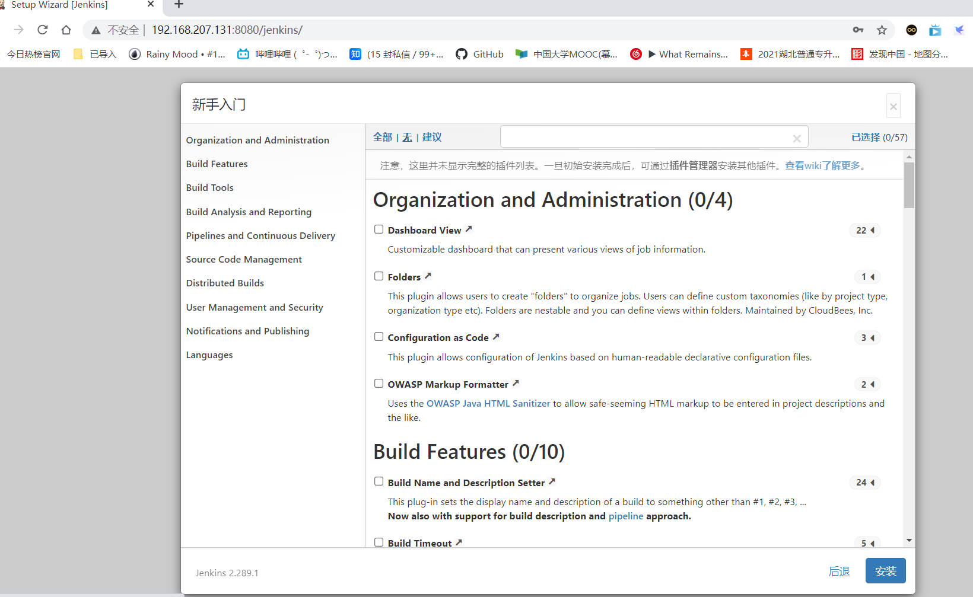
Task: Select Pipelines and Continuous Delivery category
Action: 260,235
